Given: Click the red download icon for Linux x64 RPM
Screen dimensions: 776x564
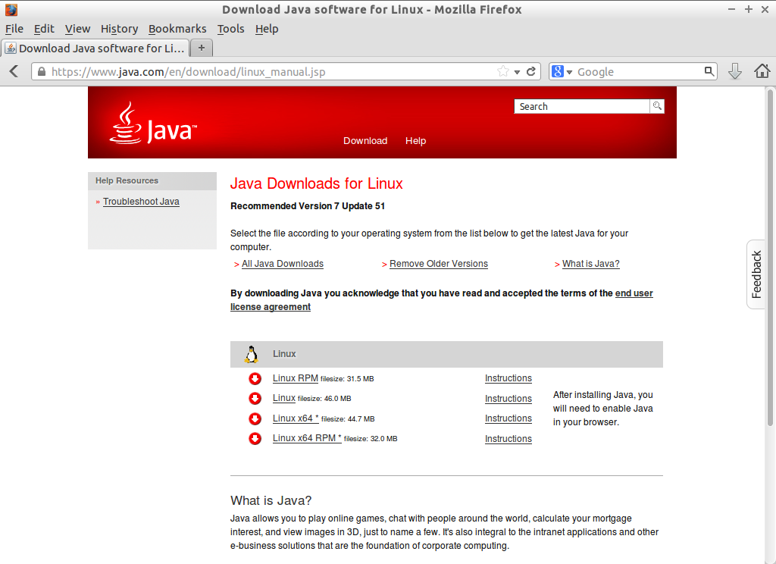Looking at the screenshot, I should [x=255, y=439].
